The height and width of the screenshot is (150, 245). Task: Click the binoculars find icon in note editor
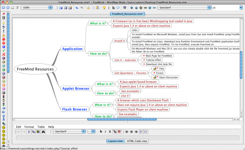43,131
